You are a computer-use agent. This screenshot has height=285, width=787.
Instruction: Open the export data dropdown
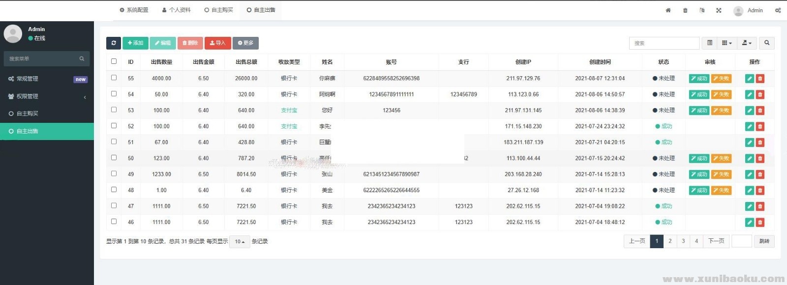click(747, 43)
